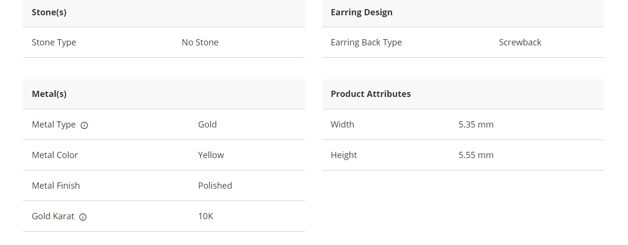
Task: Select the Metal Color label
Action: coord(55,155)
